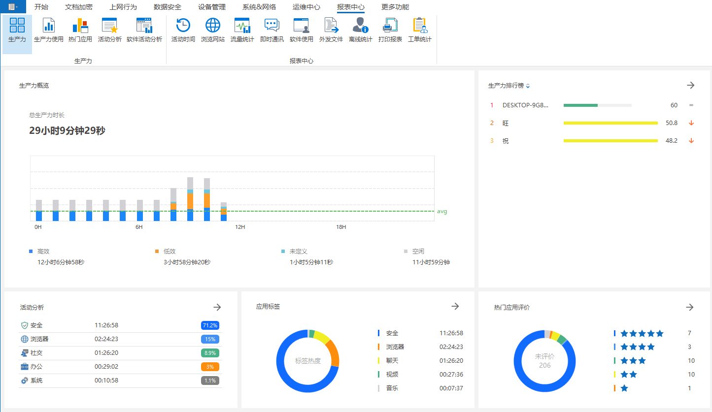
Task: Select the 办公 row in 活动分析
Action: [x=120, y=367]
